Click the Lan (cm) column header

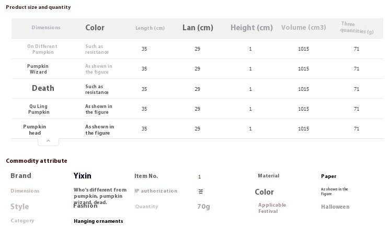pyautogui.click(x=198, y=28)
